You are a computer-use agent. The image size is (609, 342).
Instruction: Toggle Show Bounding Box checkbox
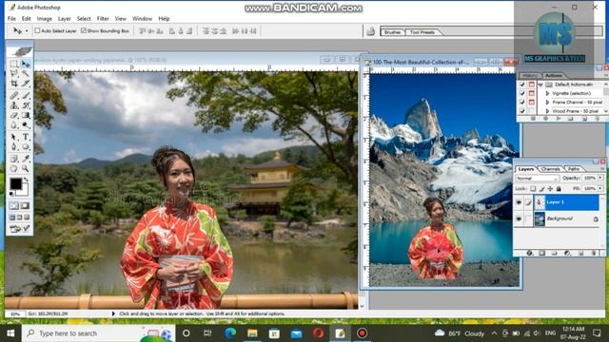83,30
